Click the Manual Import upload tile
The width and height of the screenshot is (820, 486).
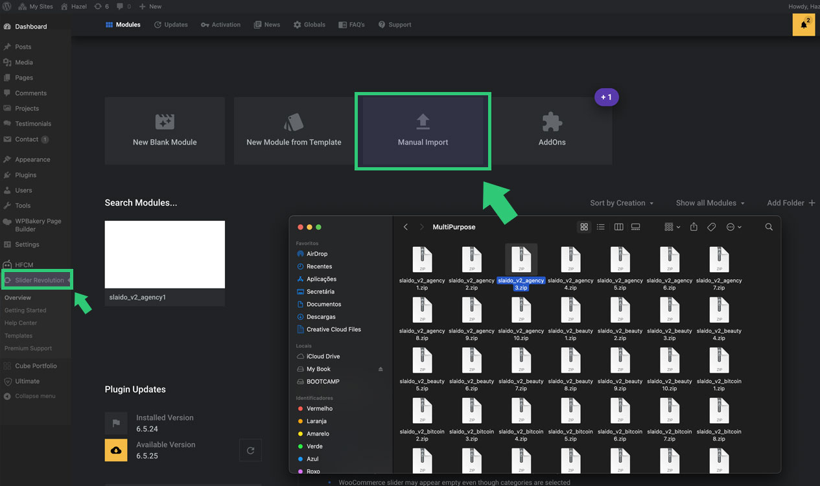(x=423, y=131)
